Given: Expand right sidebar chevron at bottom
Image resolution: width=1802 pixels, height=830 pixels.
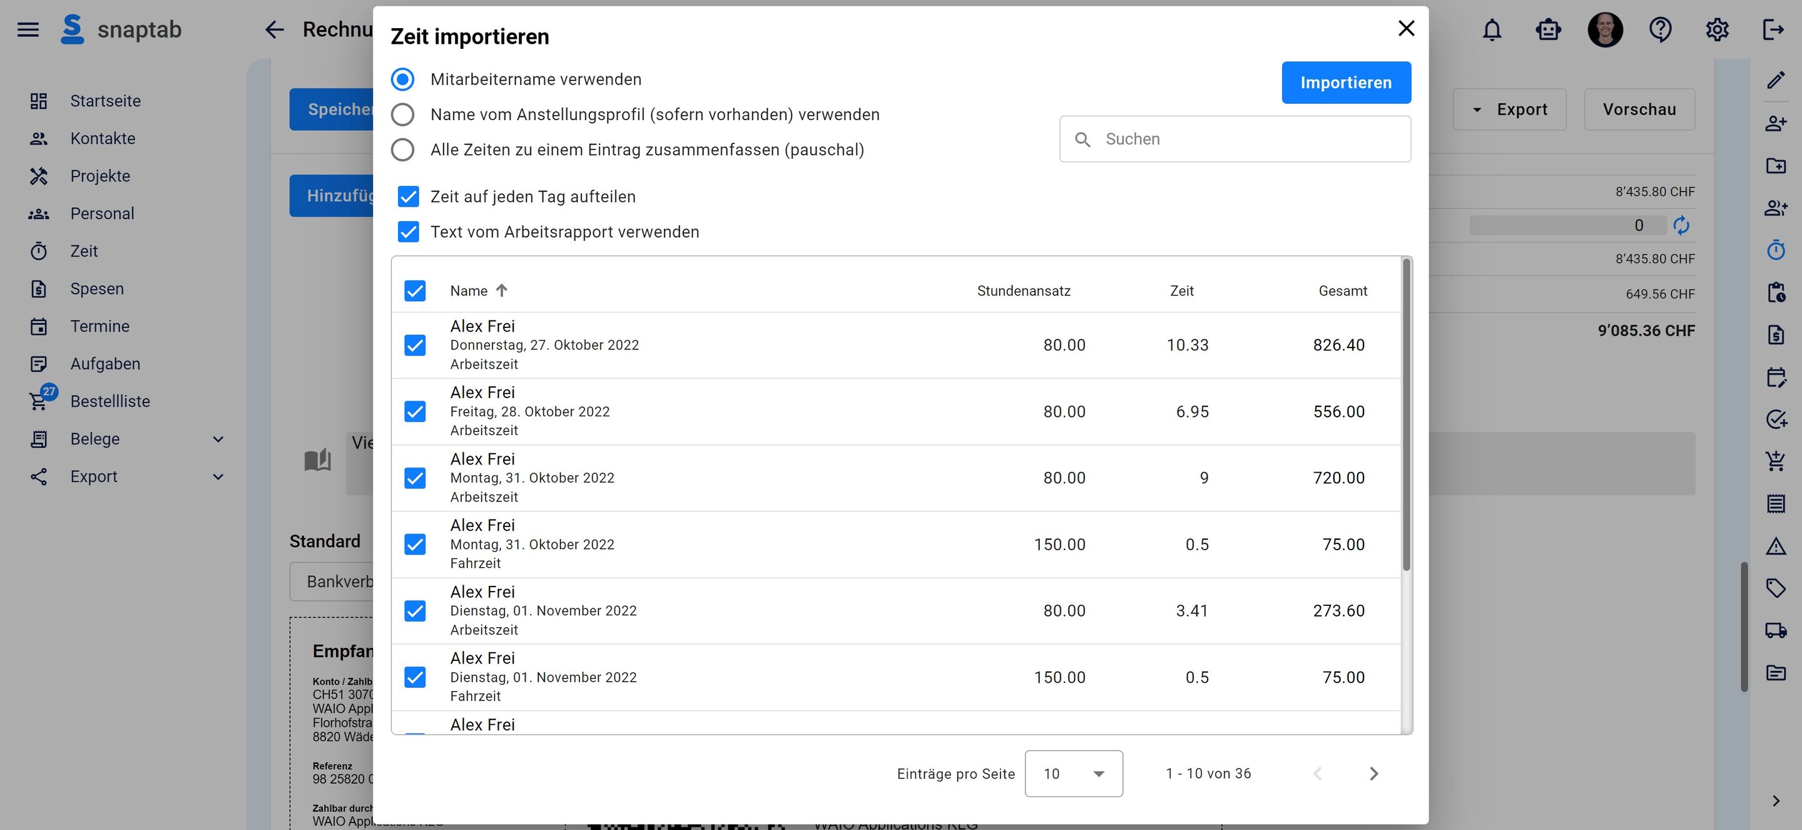Looking at the screenshot, I should 1776,801.
